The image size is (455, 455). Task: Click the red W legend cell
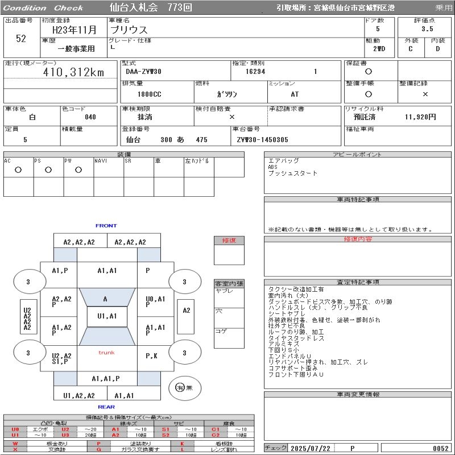coord(15,444)
